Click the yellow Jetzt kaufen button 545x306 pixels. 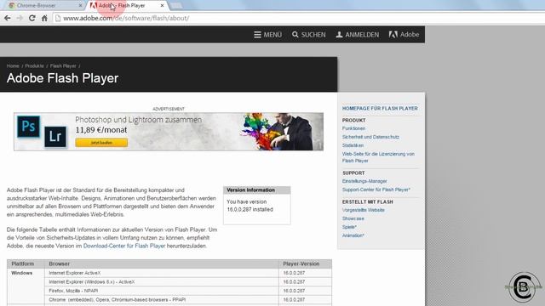pos(101,143)
